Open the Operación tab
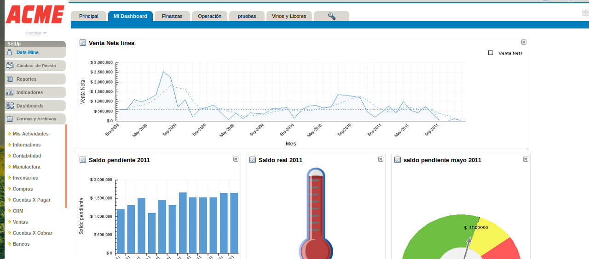Screen dimensions: 589x259 (x=209, y=16)
